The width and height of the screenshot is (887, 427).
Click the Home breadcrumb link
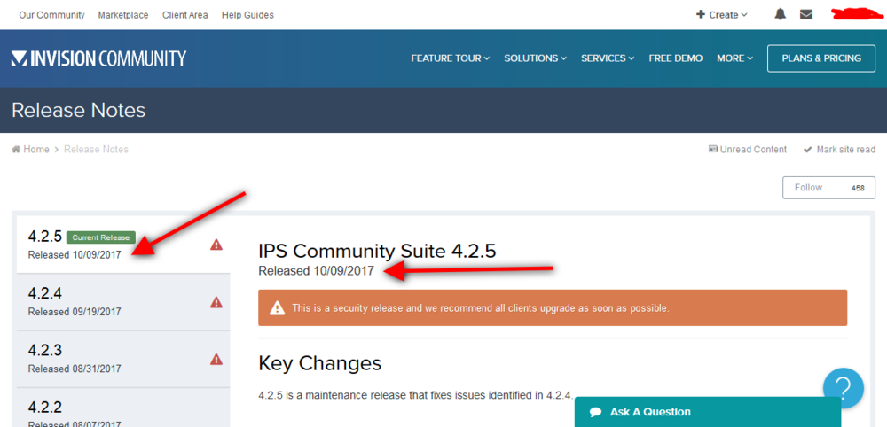35,149
